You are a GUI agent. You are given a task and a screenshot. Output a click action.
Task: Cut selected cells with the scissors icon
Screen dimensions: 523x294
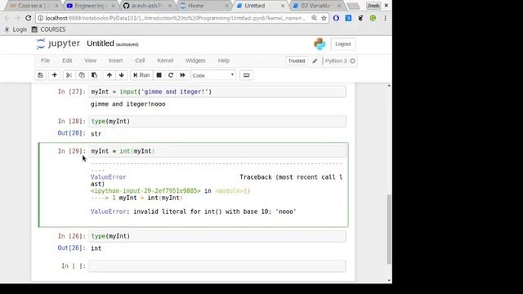click(x=69, y=75)
